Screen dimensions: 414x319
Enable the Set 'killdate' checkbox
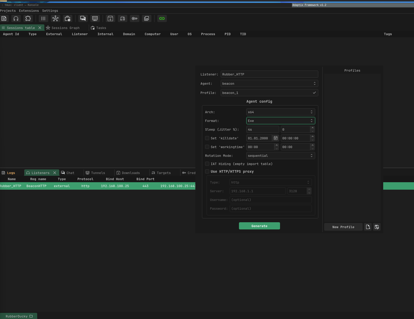[x=207, y=138]
